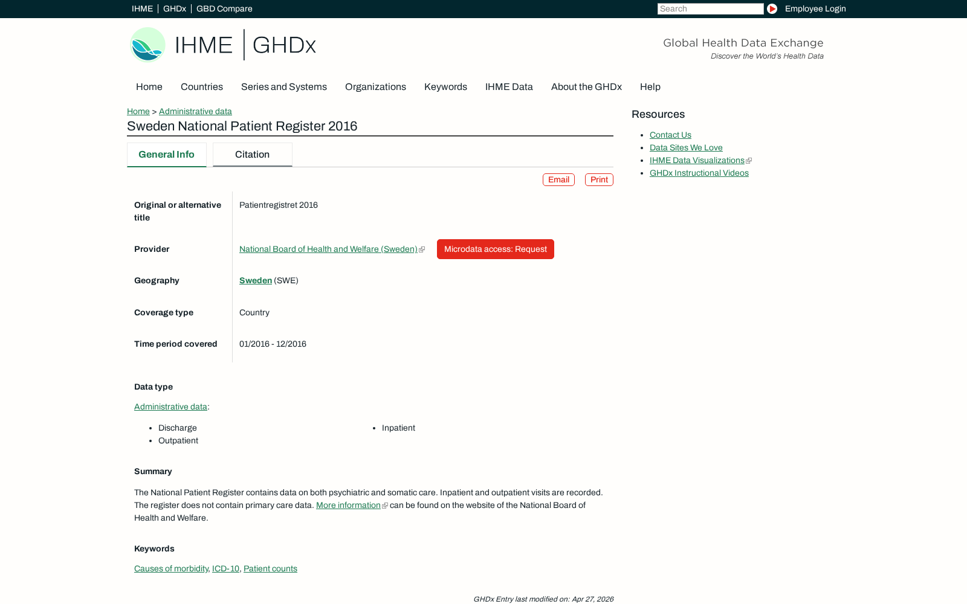Open the Sweden geography link
The image size is (967, 604).
[256, 280]
